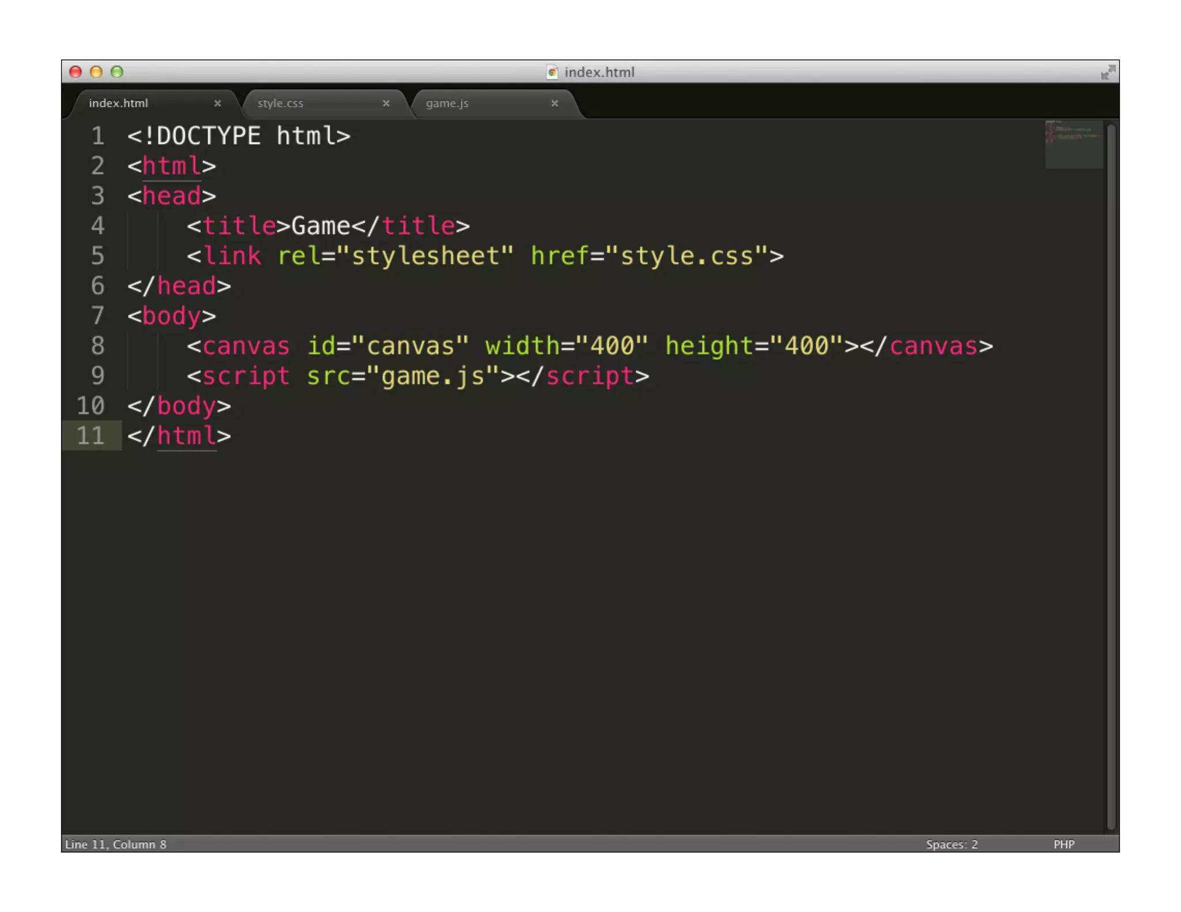Image resolution: width=1181 pixels, height=912 pixels.
Task: Click the height="400" attribute
Action: (x=754, y=346)
